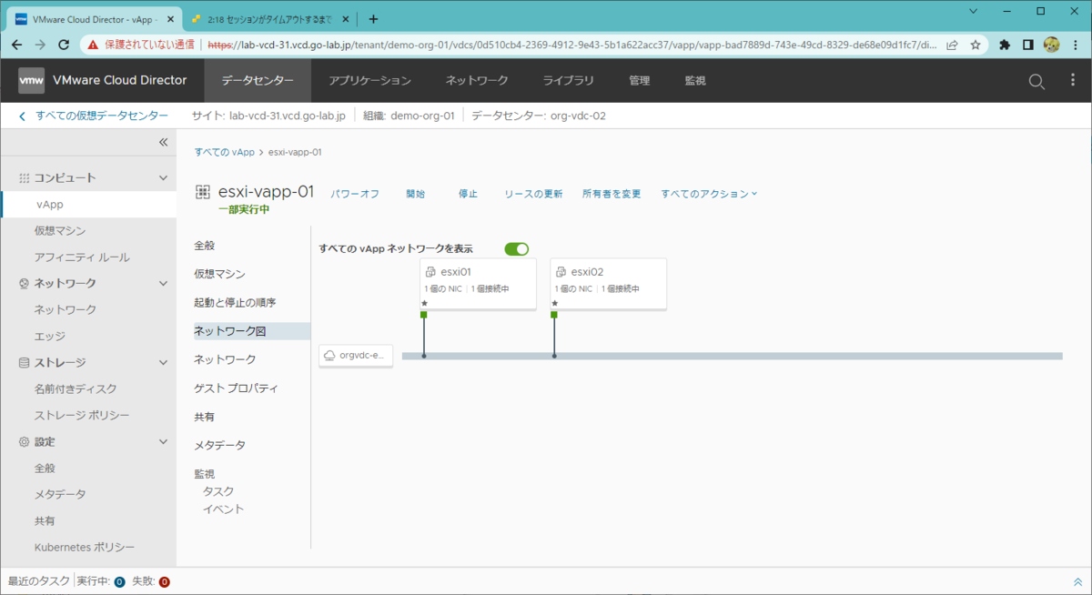Expand recent tasks panel double-chevron icon

point(1078,581)
